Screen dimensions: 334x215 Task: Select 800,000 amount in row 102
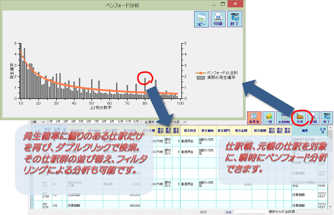pos(130,205)
